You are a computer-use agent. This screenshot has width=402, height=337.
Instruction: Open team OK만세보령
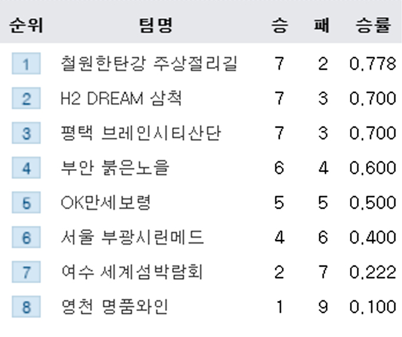pyautogui.click(x=106, y=202)
